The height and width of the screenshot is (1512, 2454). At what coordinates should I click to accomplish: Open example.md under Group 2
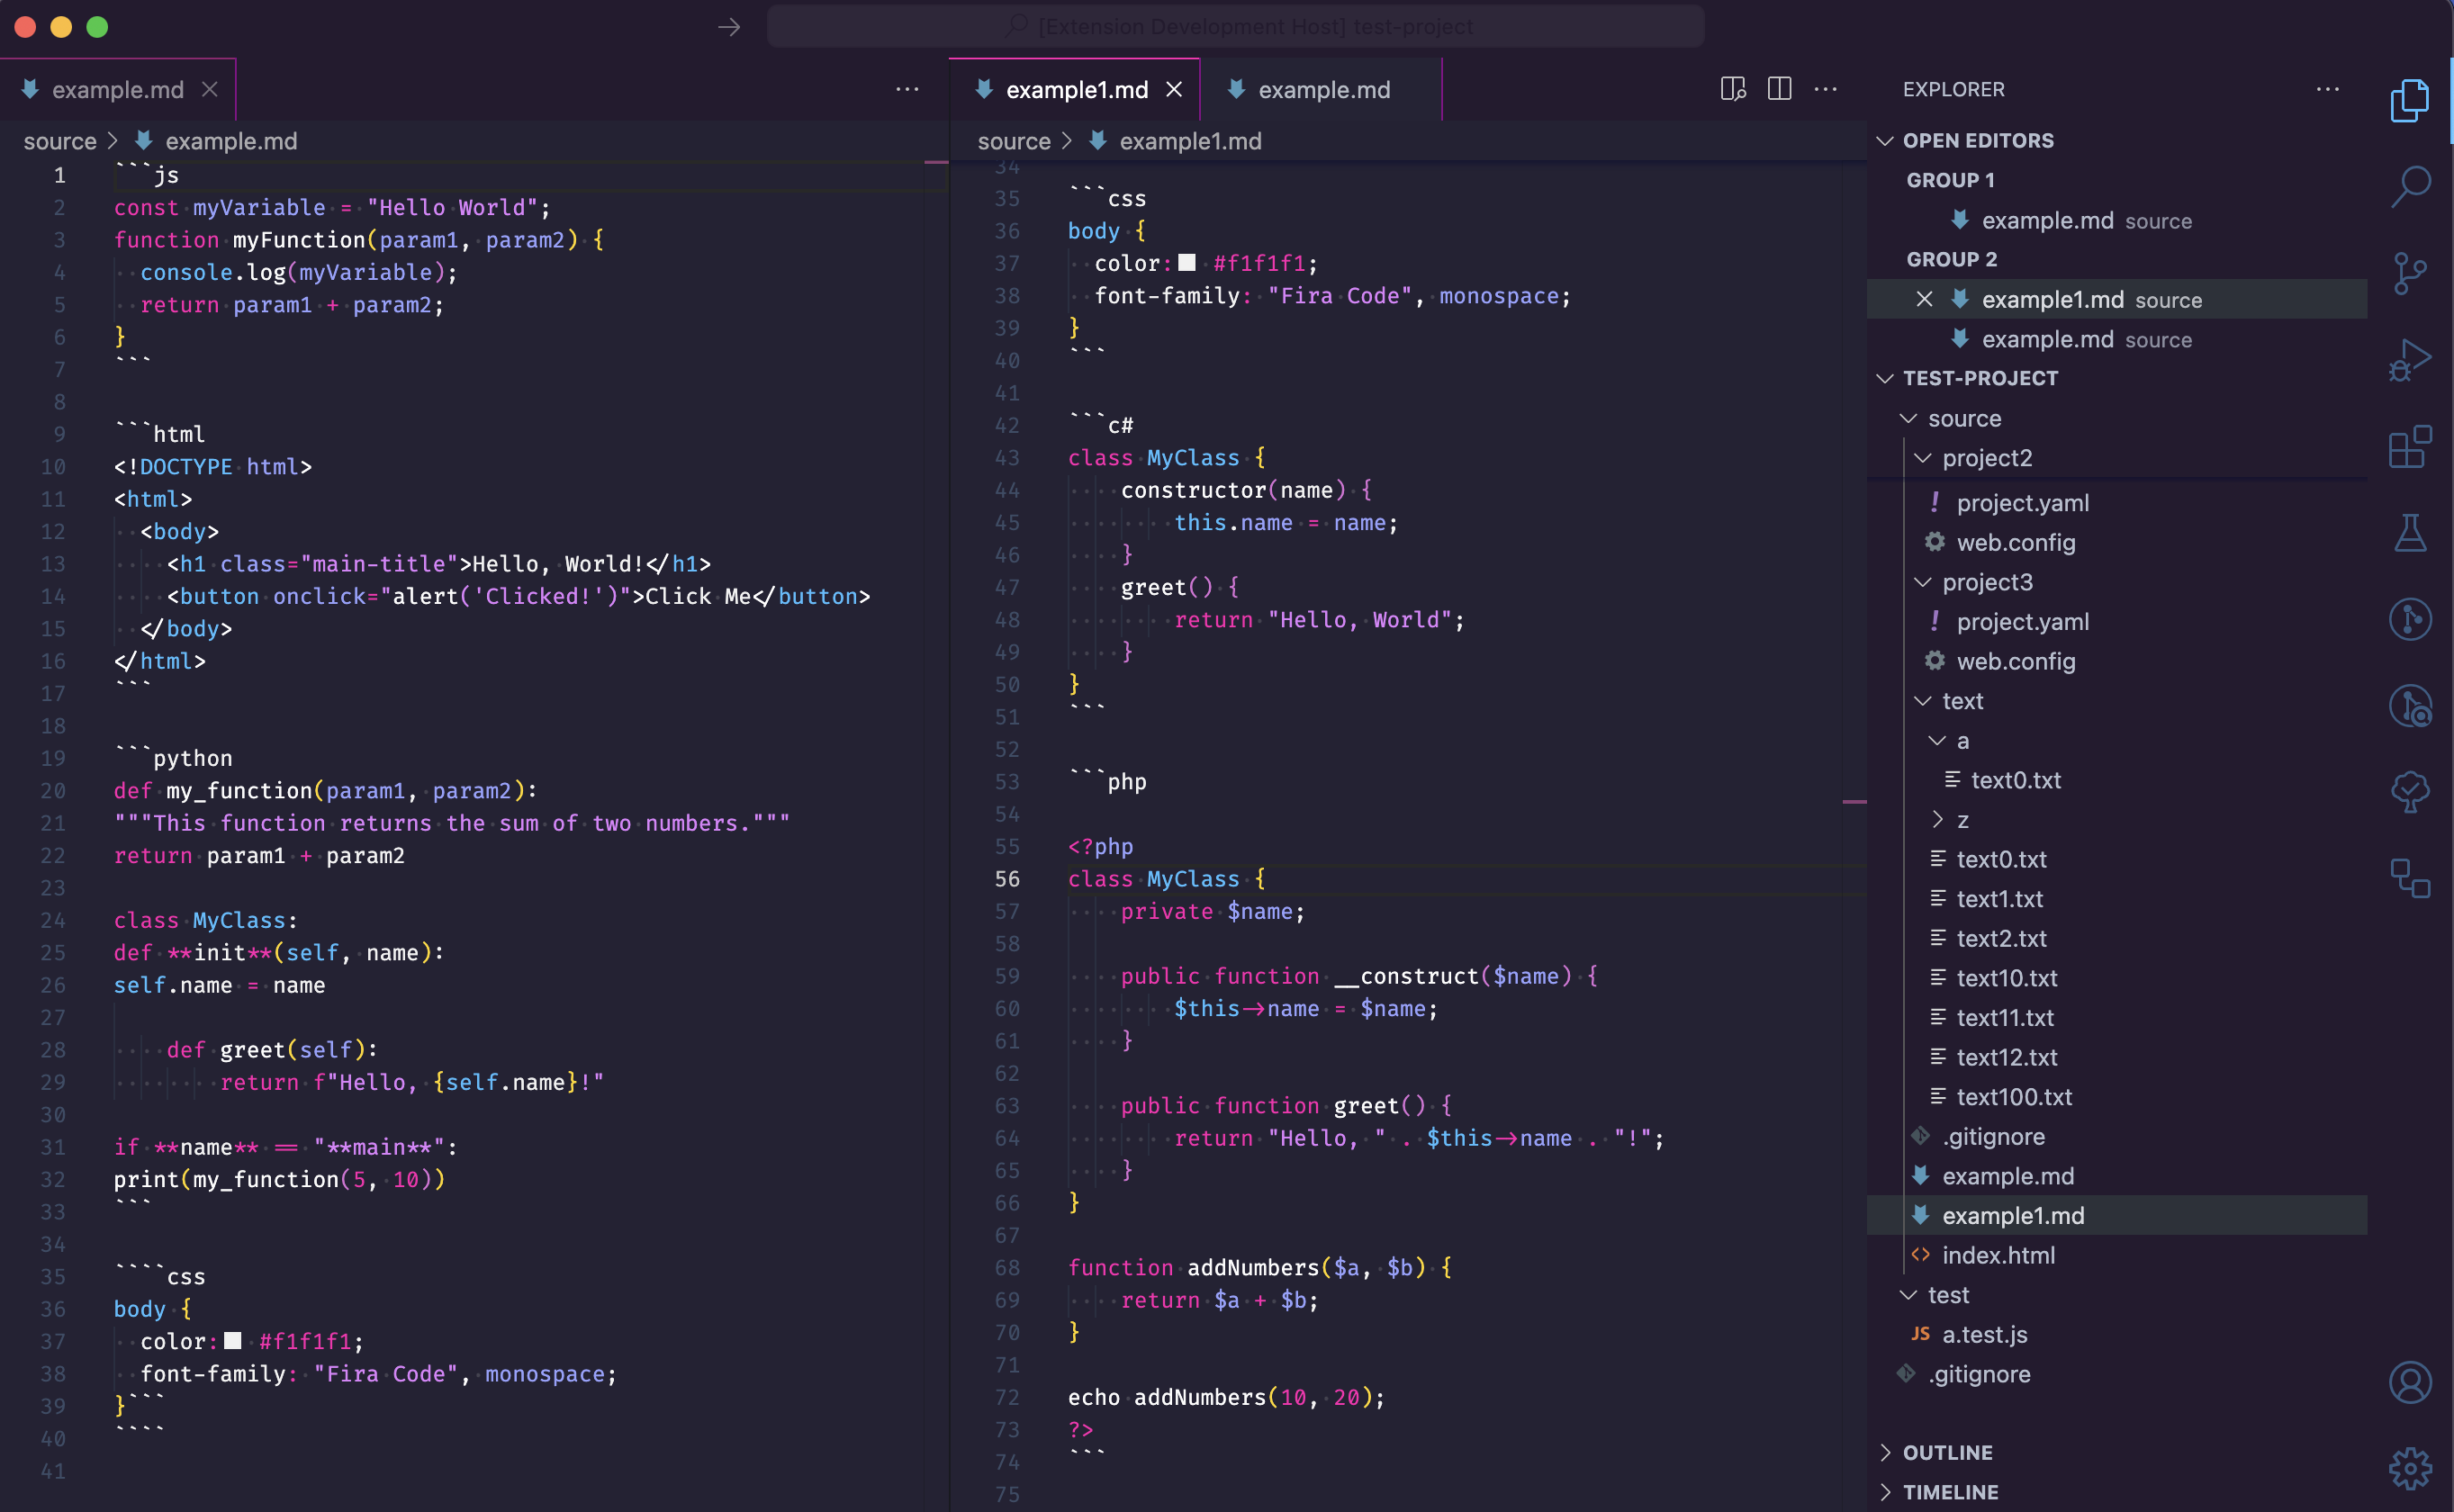2117,339
